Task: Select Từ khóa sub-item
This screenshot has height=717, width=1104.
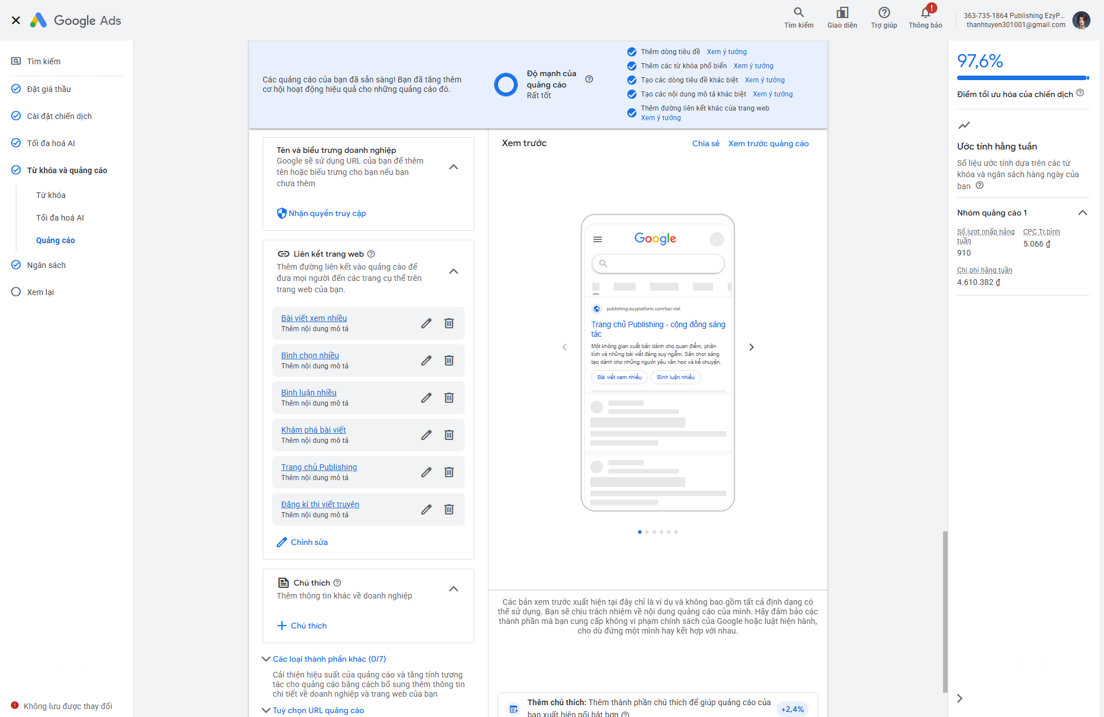Action: [51, 195]
